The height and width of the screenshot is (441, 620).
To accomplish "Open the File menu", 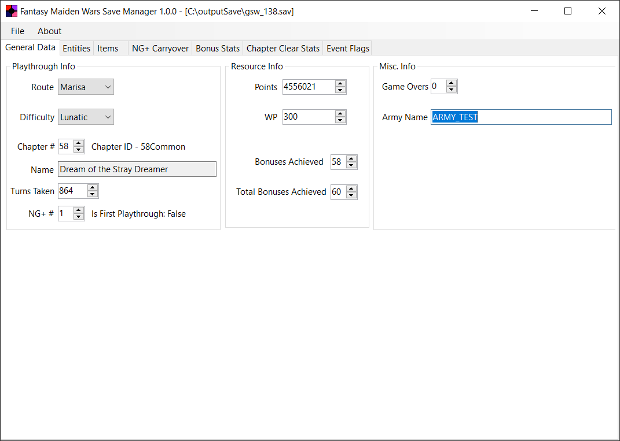I will [17, 31].
